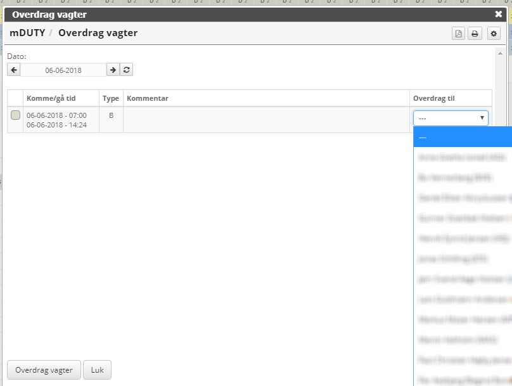Click the date field showing 06-06-2018
Screen dimensions: 512x386
[63, 70]
